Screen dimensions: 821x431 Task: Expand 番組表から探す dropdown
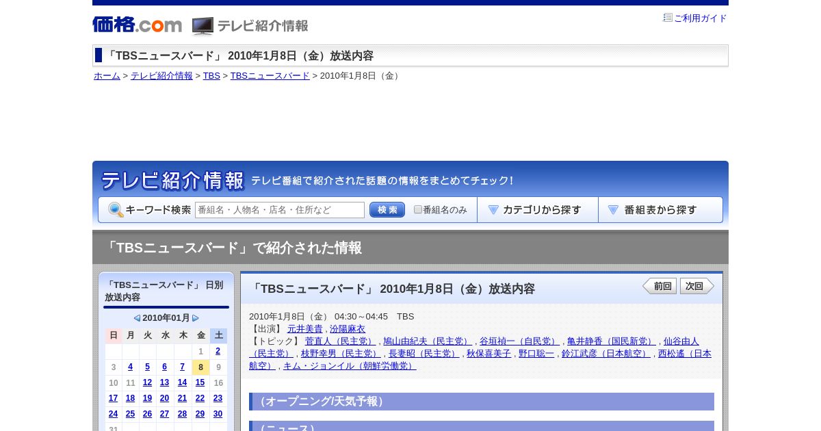[660, 210]
